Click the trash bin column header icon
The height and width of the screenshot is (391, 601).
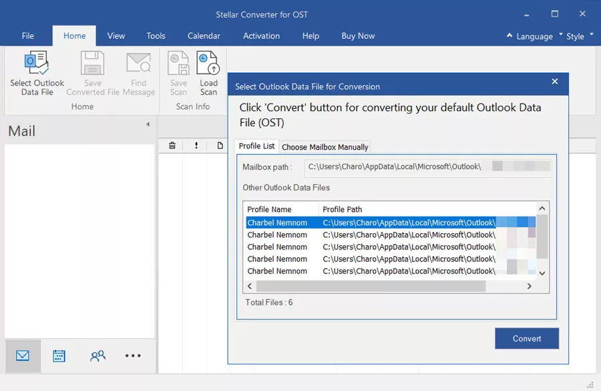pyautogui.click(x=172, y=146)
